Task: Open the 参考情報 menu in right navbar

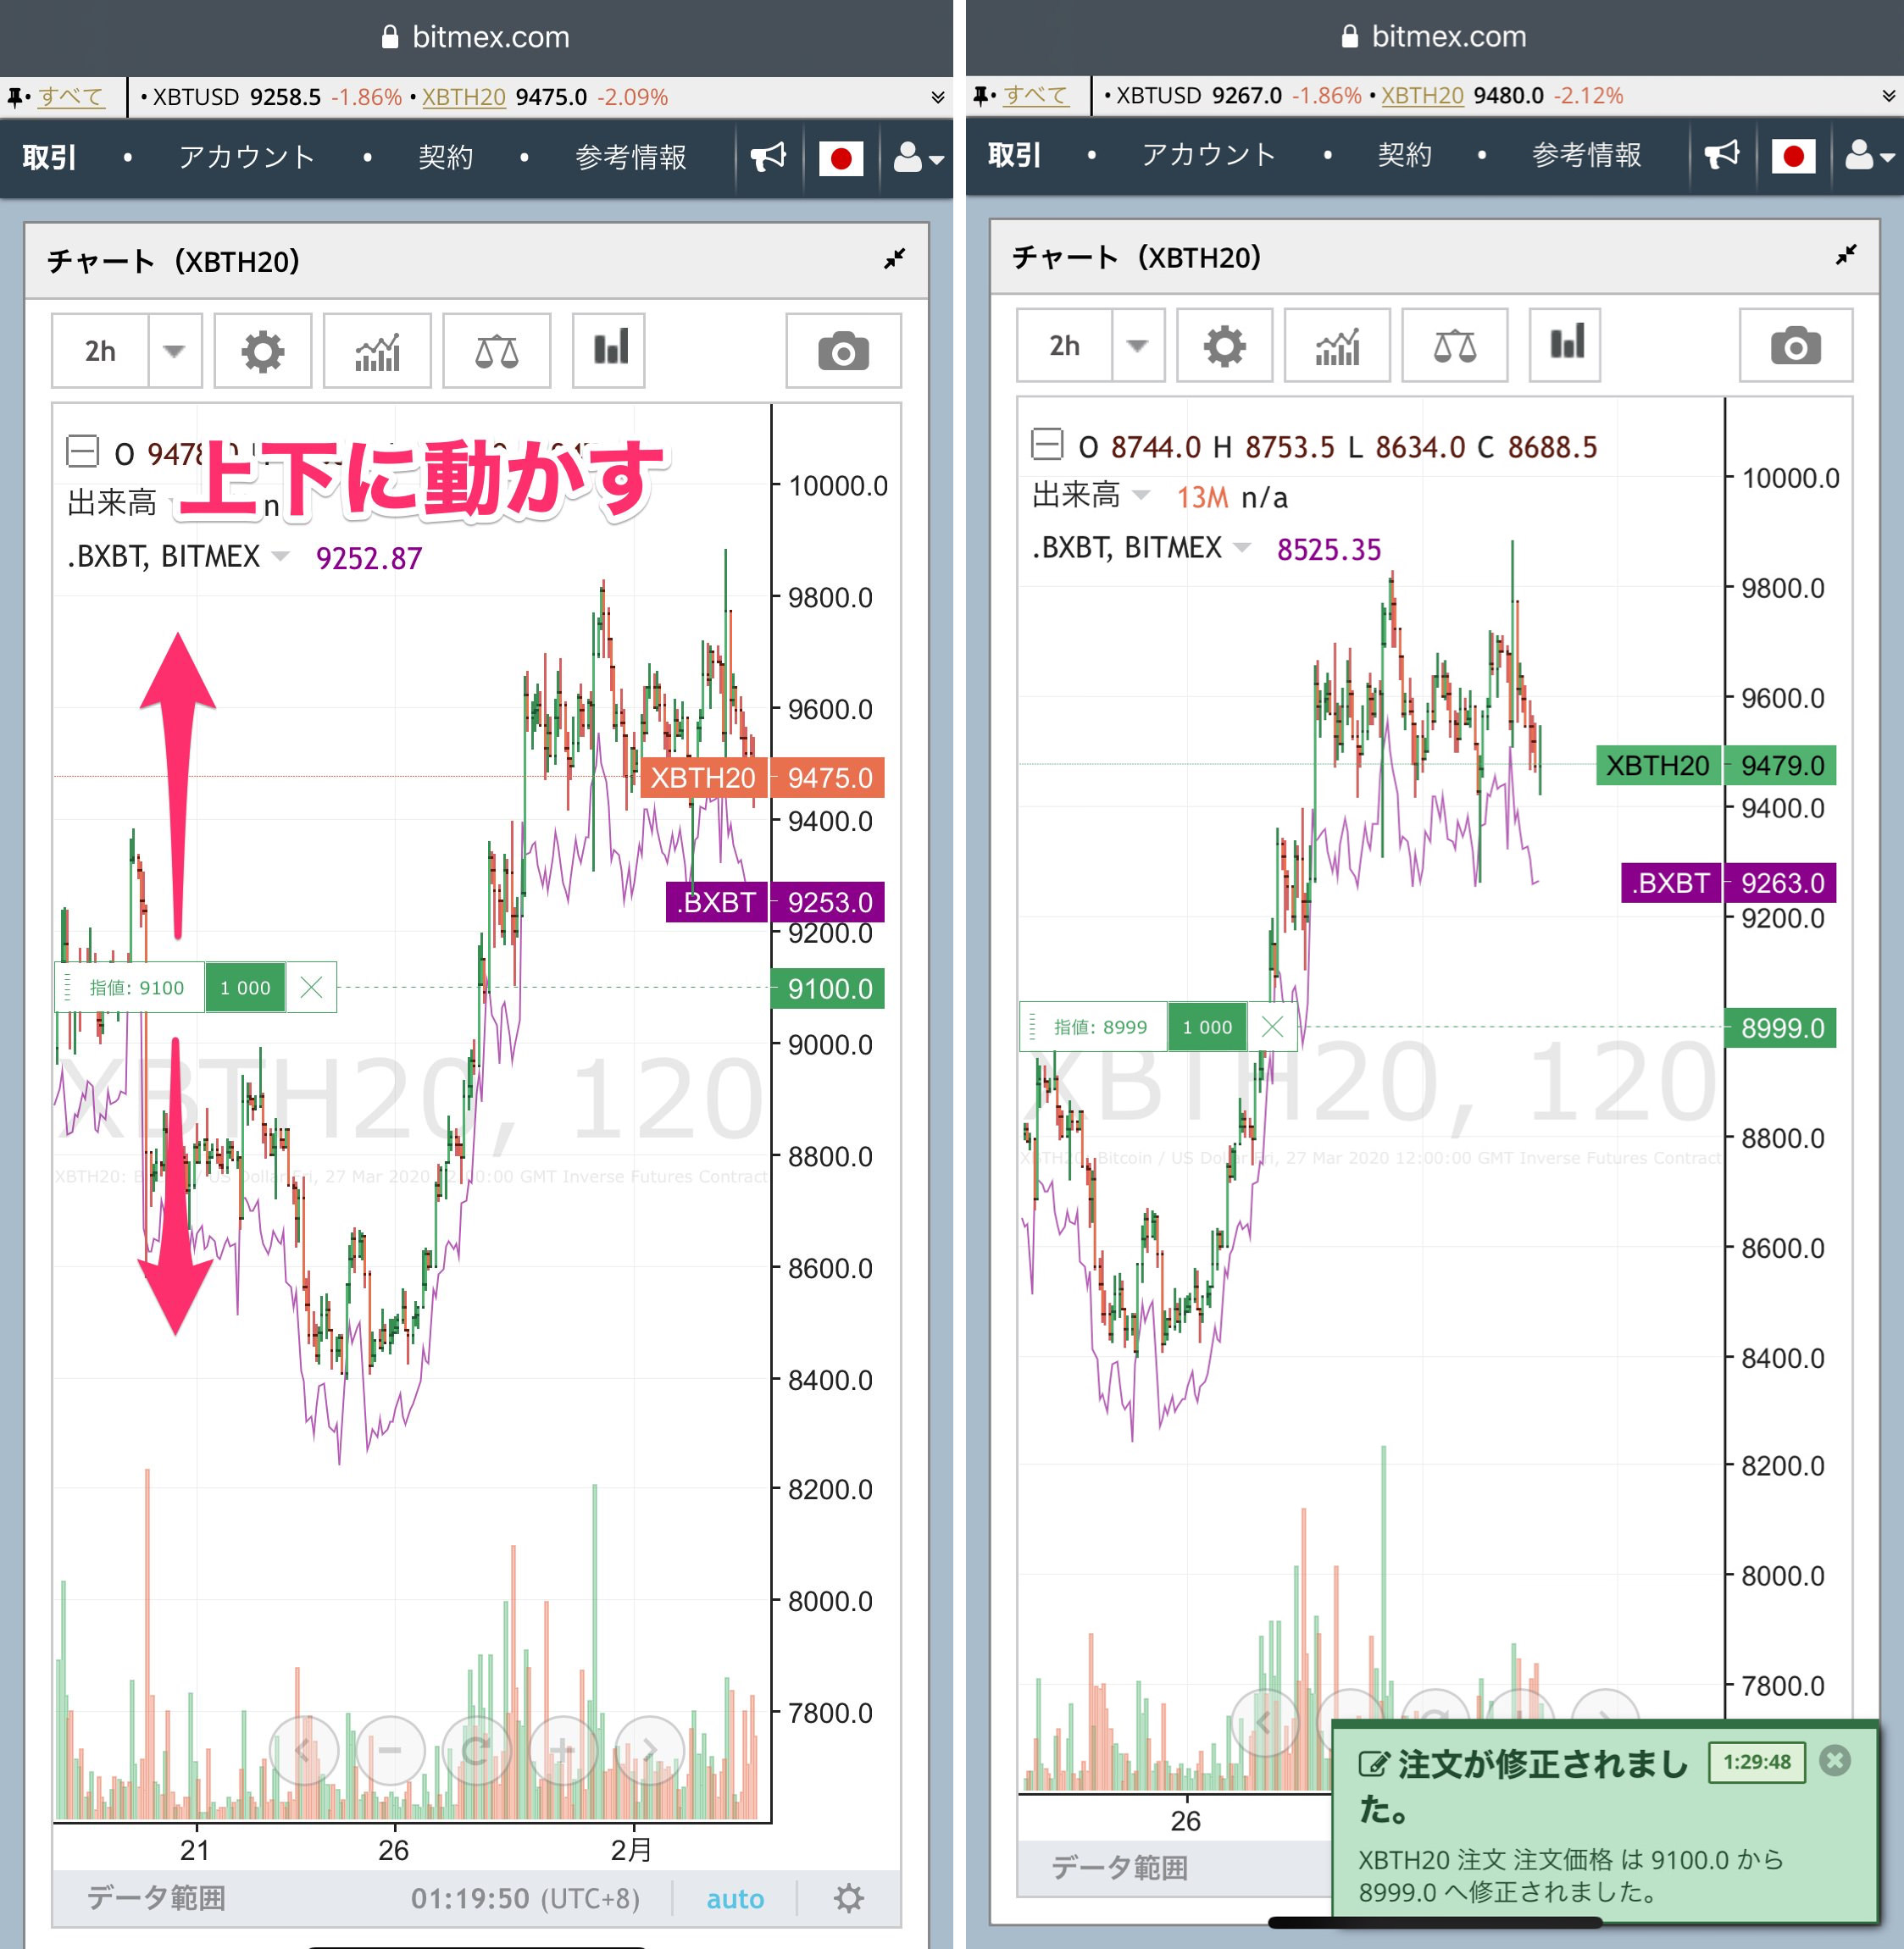Action: tap(1586, 155)
